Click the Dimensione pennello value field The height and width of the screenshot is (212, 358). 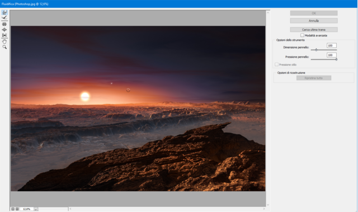(x=331, y=46)
